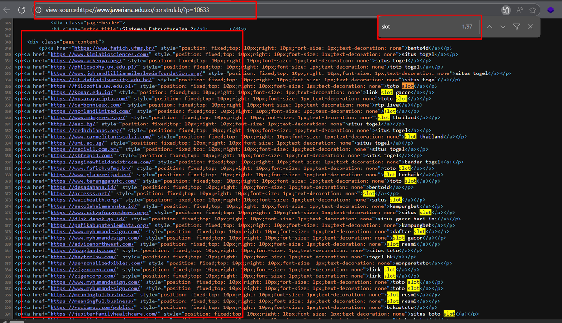Open the hooglands.com link
This screenshot has height=323, width=562.
tap(84, 250)
